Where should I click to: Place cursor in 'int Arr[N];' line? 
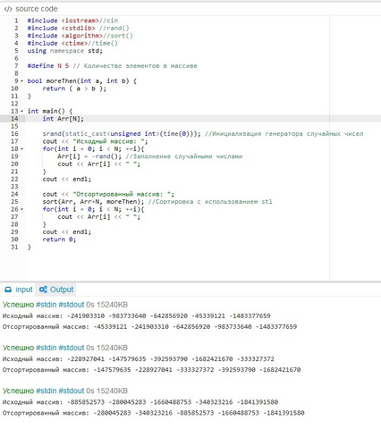[x=63, y=119]
